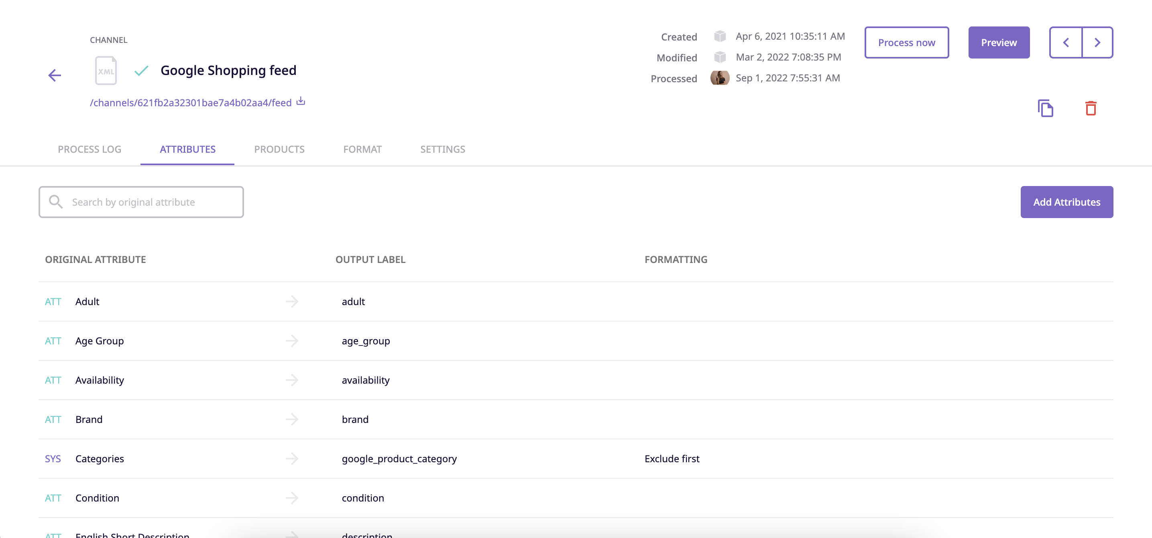This screenshot has height=538, width=1152.
Task: Download the generated feed file
Action: point(300,101)
